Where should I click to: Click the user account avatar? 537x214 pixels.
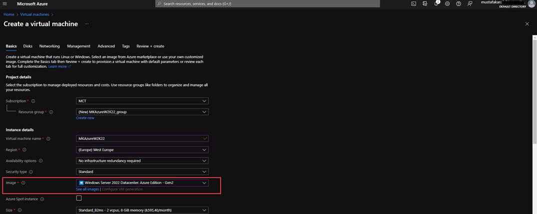click(x=531, y=3)
